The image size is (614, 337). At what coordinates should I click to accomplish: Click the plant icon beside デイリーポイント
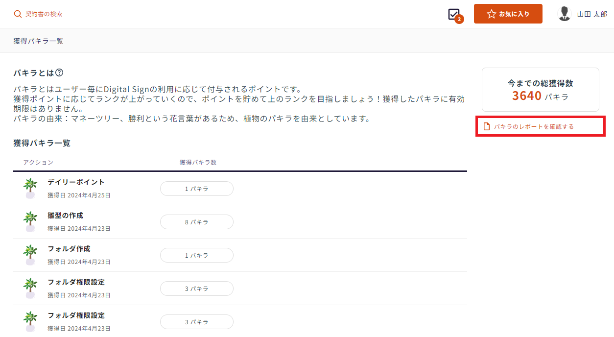click(x=30, y=188)
